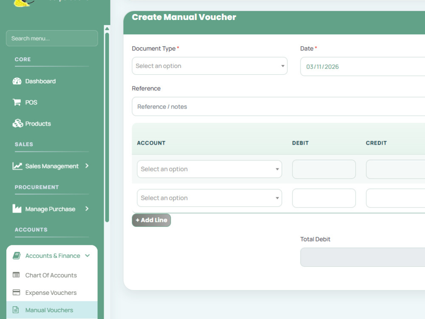The width and height of the screenshot is (425, 319).
Task: Click the Create Manual Voucher heading
Action: pos(184,17)
